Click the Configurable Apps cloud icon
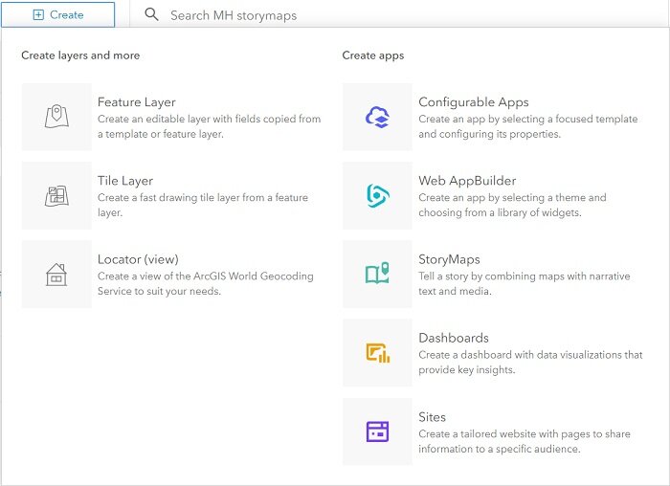Image resolution: width=670 pixels, height=486 pixels. [377, 117]
